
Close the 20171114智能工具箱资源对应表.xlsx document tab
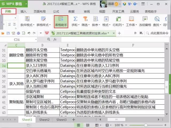114,33
